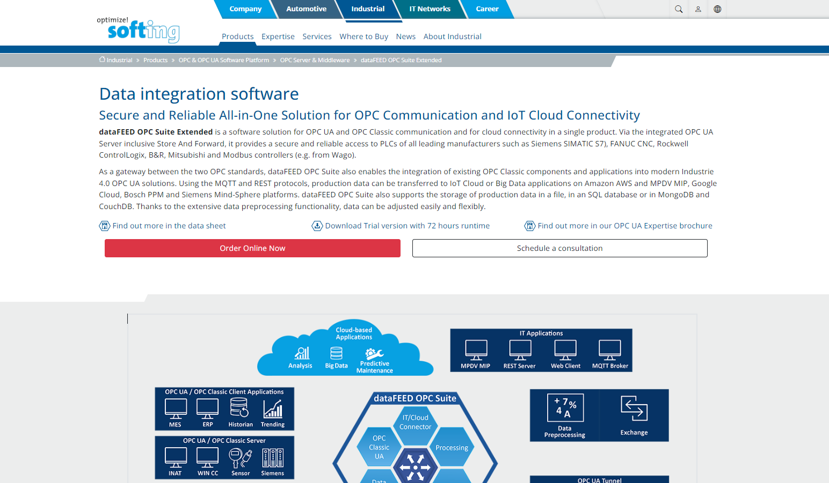Screen dimensions: 829x483
Task: Click the OPC Classic UA hexagon
Action: (379, 447)
